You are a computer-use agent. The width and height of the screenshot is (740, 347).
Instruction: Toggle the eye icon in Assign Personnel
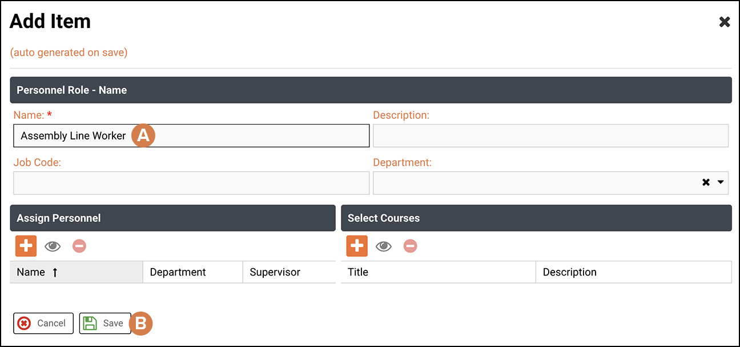[53, 246]
